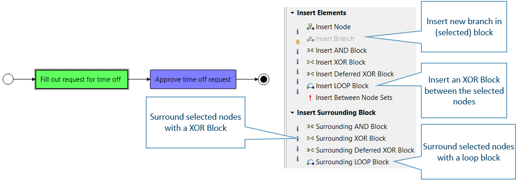Click the process end node circle
The image size is (516, 180).
click(x=264, y=79)
